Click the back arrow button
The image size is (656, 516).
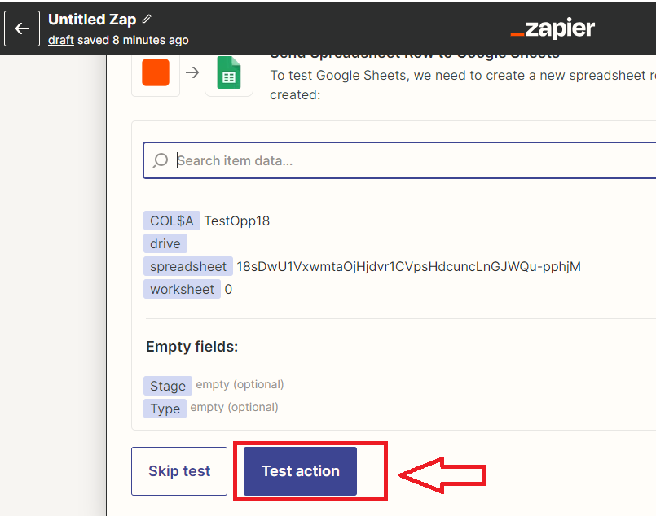(22, 28)
